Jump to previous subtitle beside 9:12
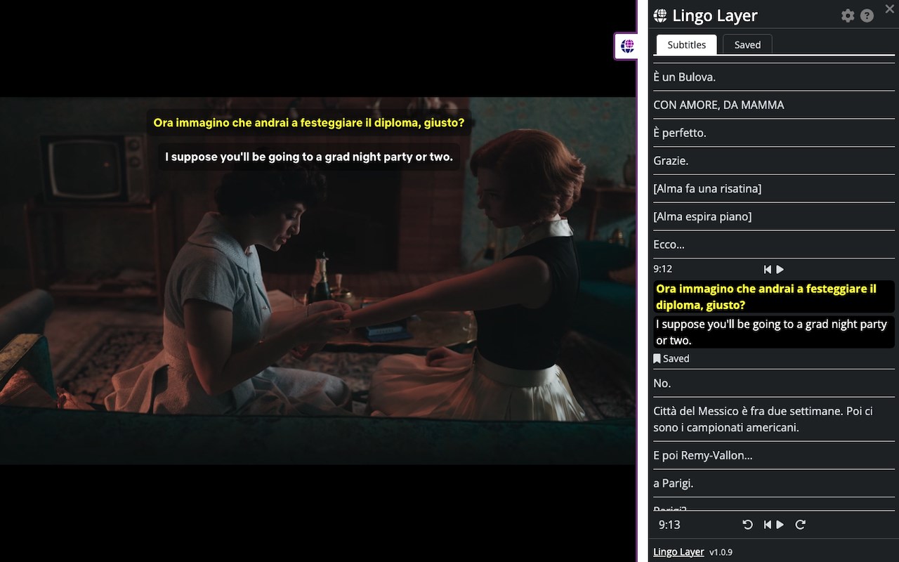Viewport: 899px width, 562px height. [768, 269]
